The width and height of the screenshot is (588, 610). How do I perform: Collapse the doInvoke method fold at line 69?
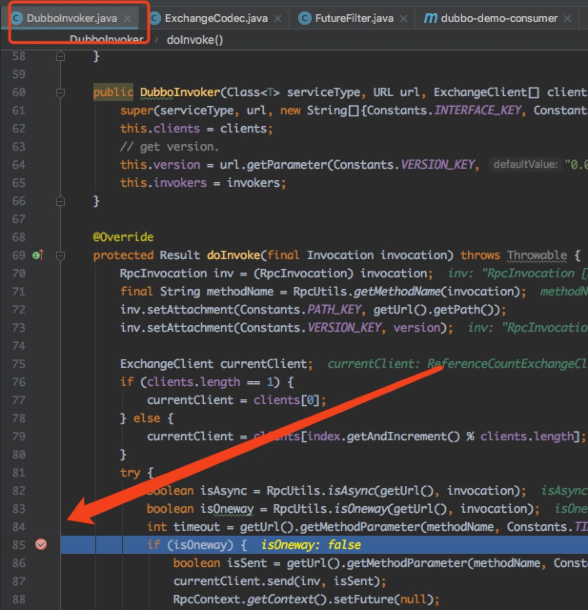(x=61, y=256)
